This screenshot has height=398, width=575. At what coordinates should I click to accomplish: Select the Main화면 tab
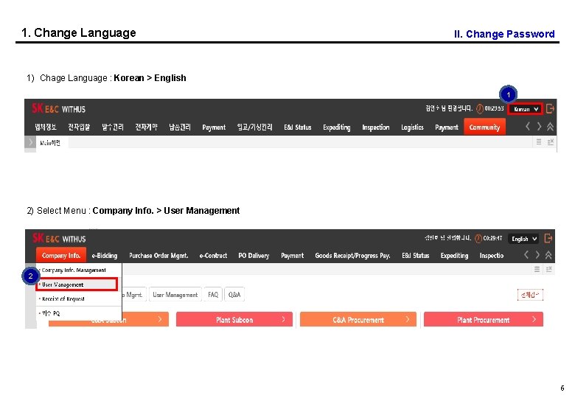[50, 142]
